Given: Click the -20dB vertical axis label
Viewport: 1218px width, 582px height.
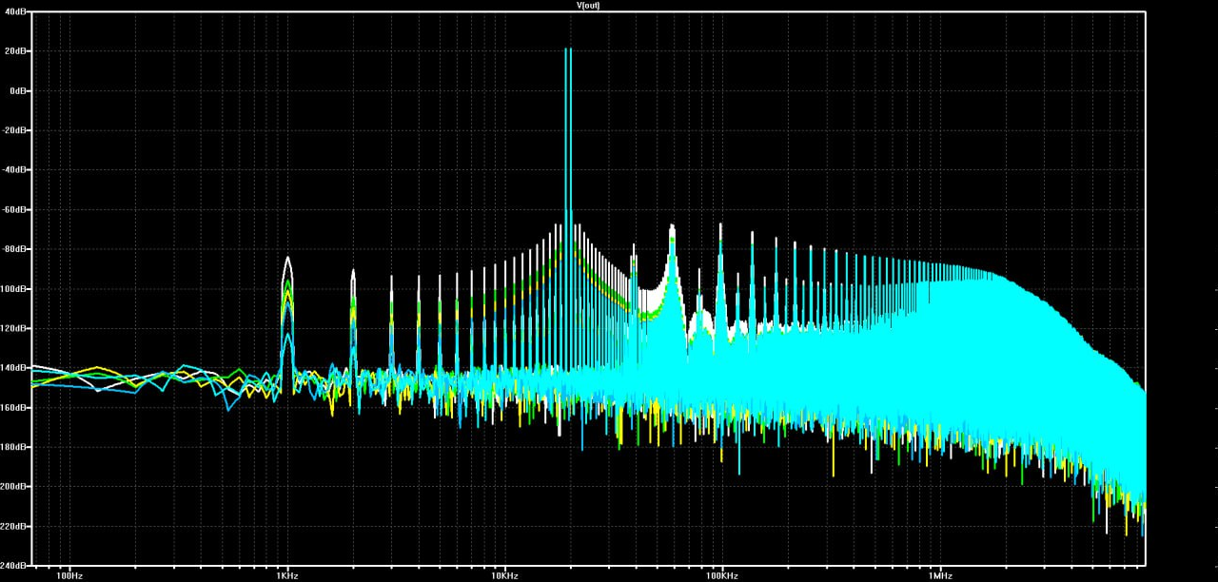Looking at the screenshot, I should pyautogui.click(x=14, y=129).
